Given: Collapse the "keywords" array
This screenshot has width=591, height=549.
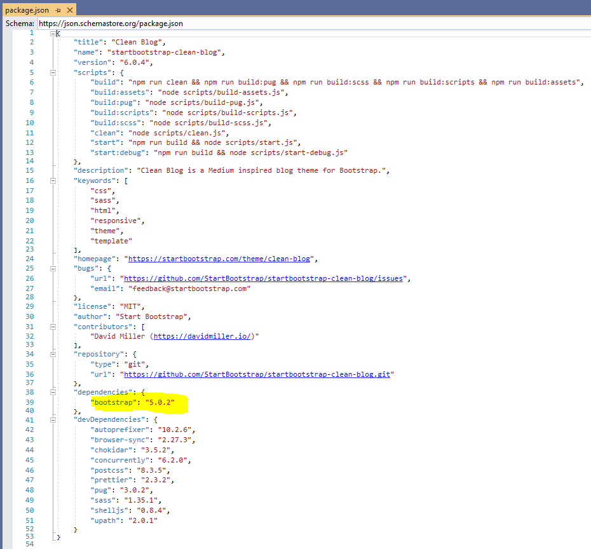Looking at the screenshot, I should (53, 180).
